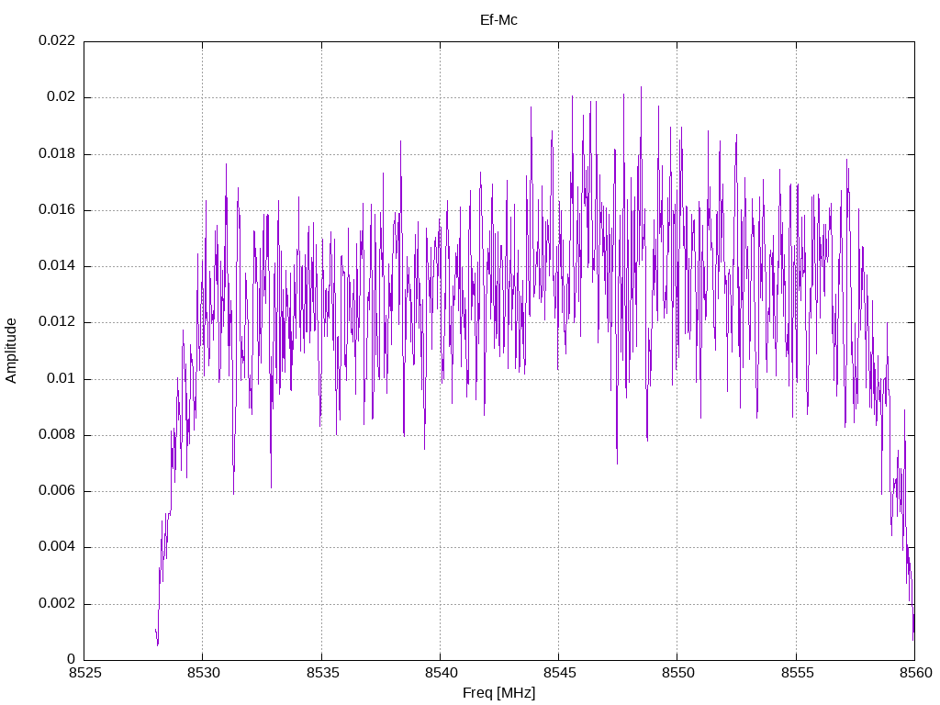The image size is (940, 705).
Task: Click y-axis tick label "0.018"
Action: click(x=57, y=153)
